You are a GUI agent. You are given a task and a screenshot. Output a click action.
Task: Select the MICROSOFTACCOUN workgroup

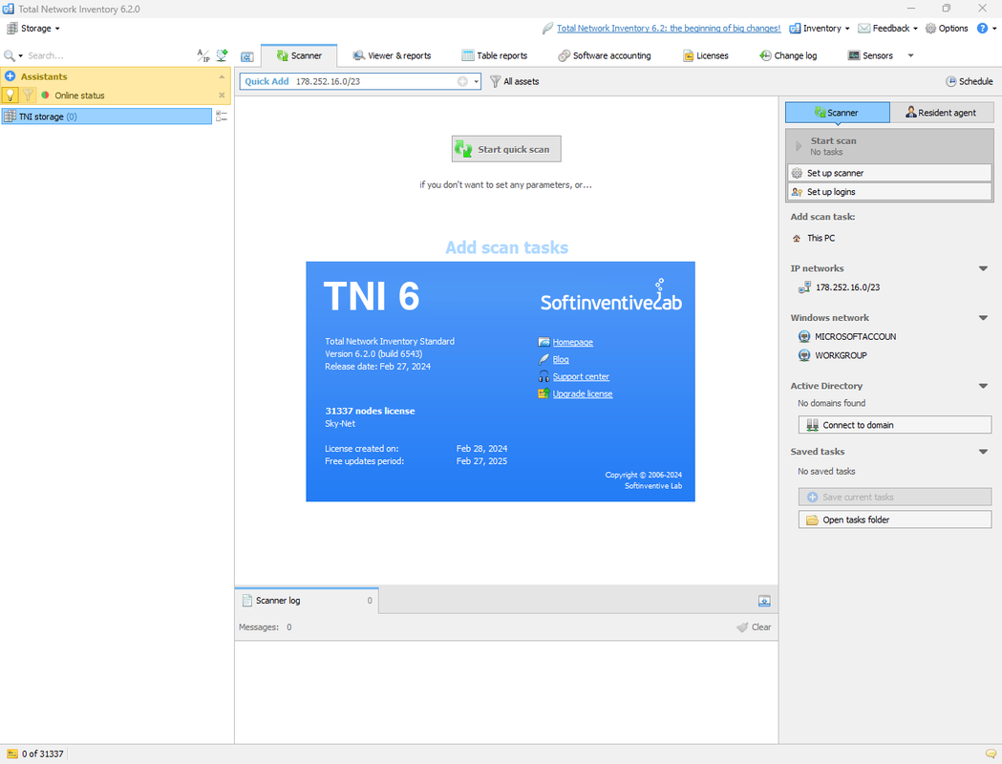(847, 337)
